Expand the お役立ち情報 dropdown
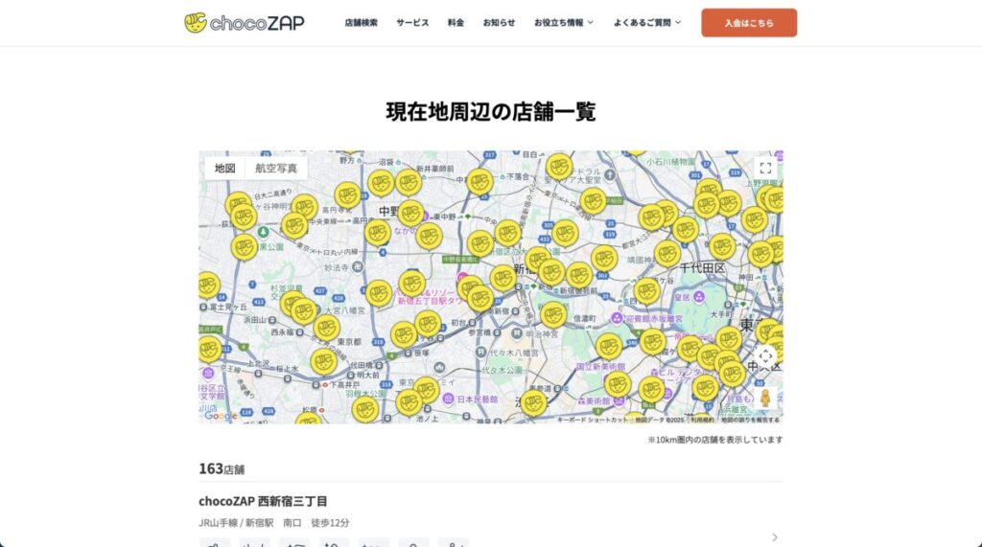982x547 pixels. click(x=564, y=23)
